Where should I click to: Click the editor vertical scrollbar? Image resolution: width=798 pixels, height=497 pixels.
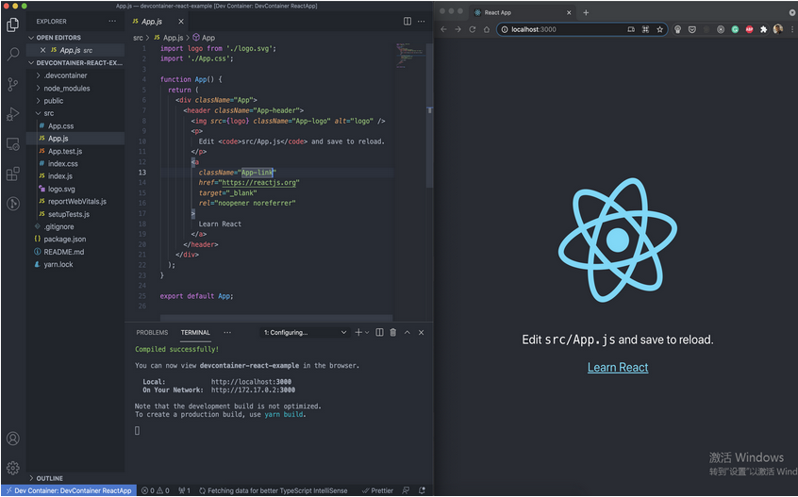429,114
